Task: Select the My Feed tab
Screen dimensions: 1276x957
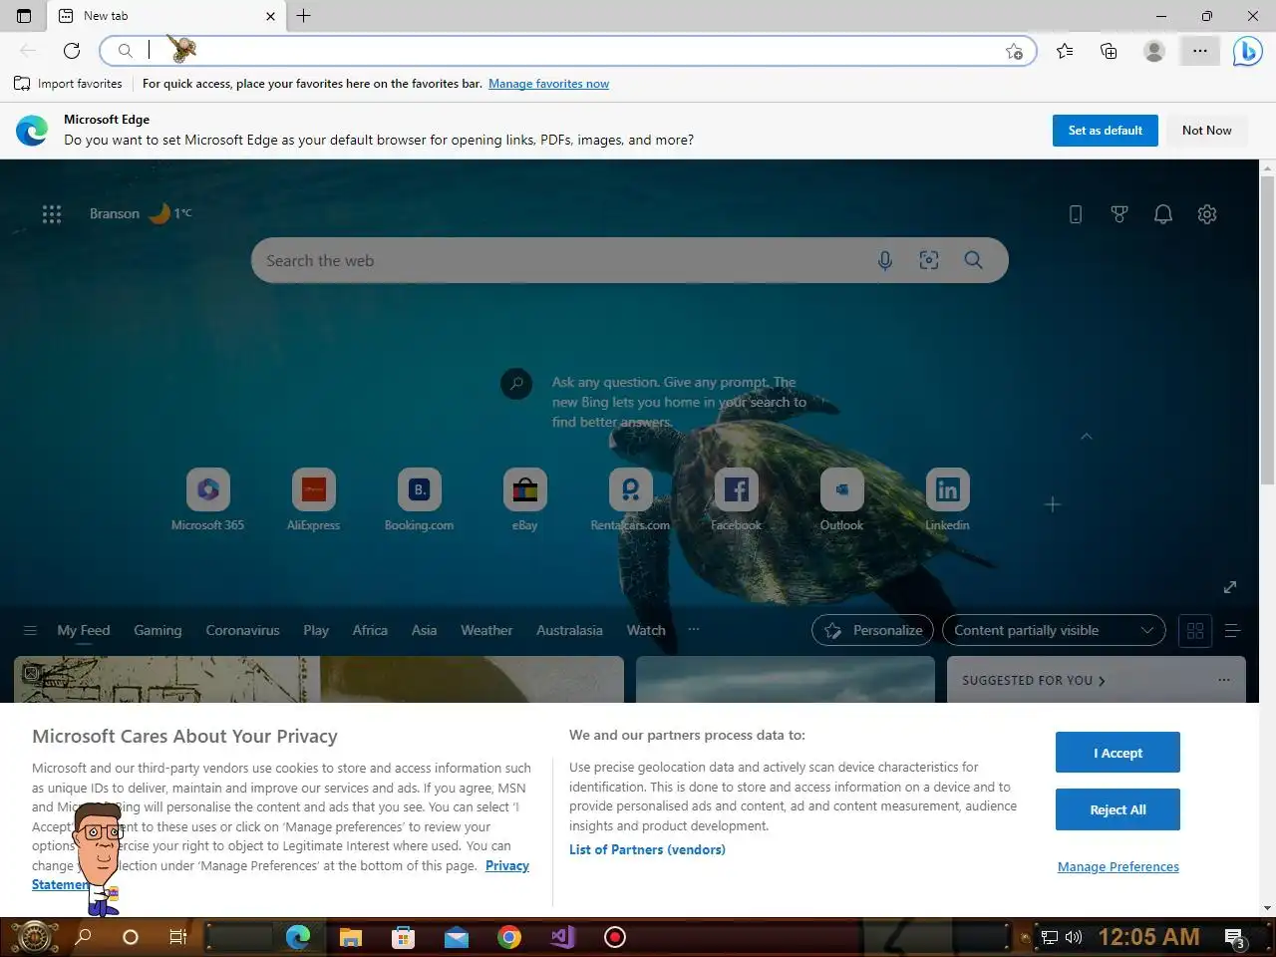Action: point(84,630)
